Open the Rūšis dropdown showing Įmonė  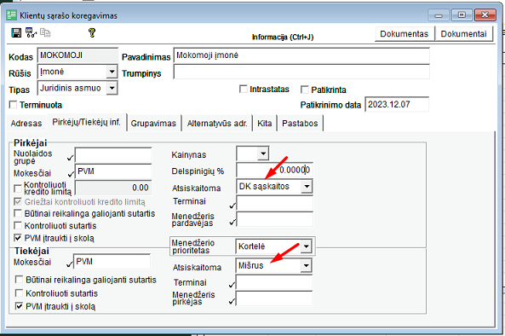click(x=112, y=72)
